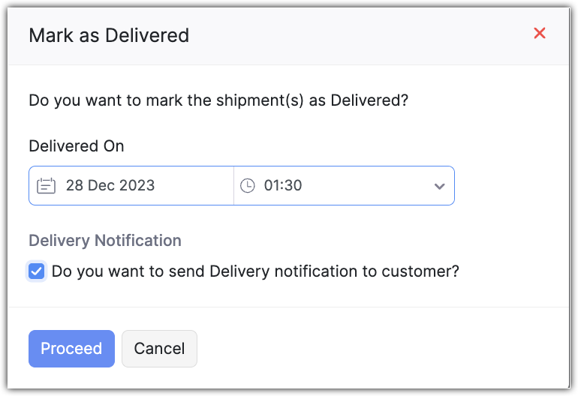Cancel marking the shipment as delivered
This screenshot has width=578, height=396.
coord(159,349)
